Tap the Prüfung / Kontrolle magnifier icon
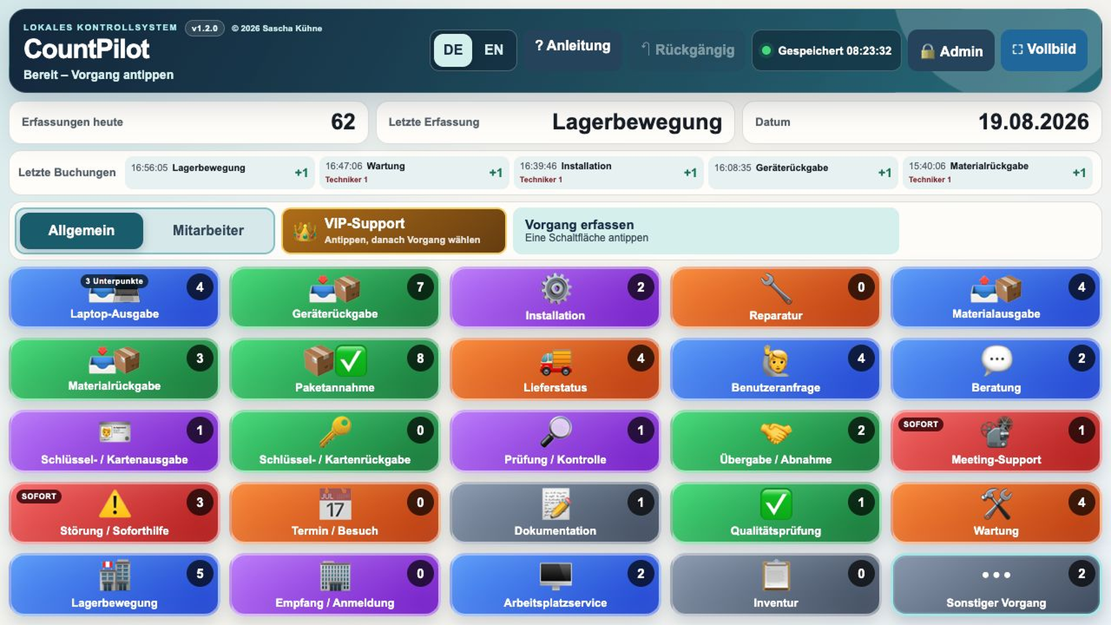The height and width of the screenshot is (625, 1111). pyautogui.click(x=555, y=432)
